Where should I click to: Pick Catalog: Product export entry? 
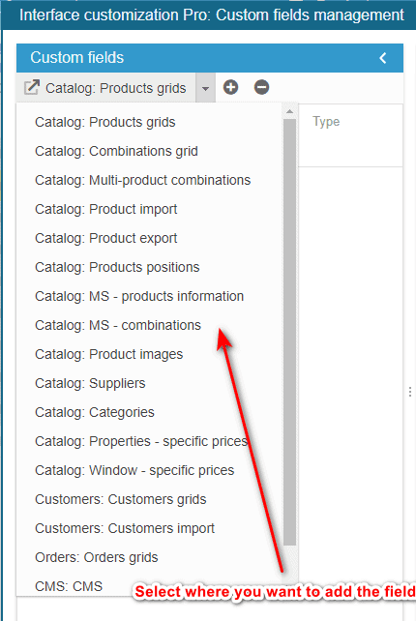point(105,238)
